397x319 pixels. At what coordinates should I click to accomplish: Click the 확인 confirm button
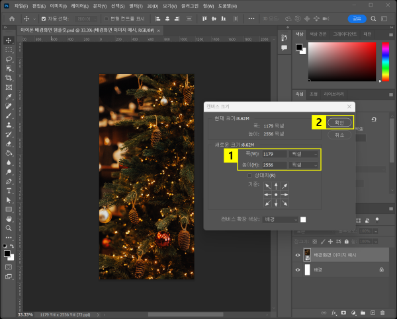coord(339,123)
